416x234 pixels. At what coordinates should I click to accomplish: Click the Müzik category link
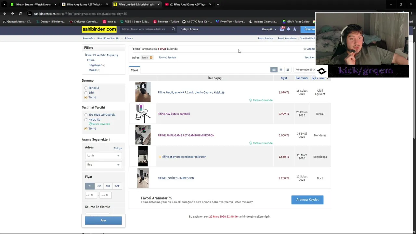click(x=93, y=70)
